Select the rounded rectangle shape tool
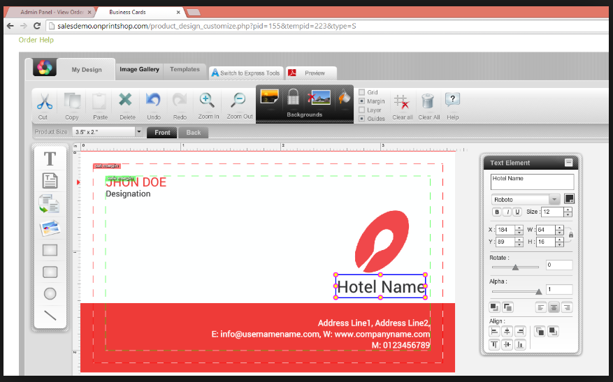The image size is (613, 382). (x=50, y=272)
